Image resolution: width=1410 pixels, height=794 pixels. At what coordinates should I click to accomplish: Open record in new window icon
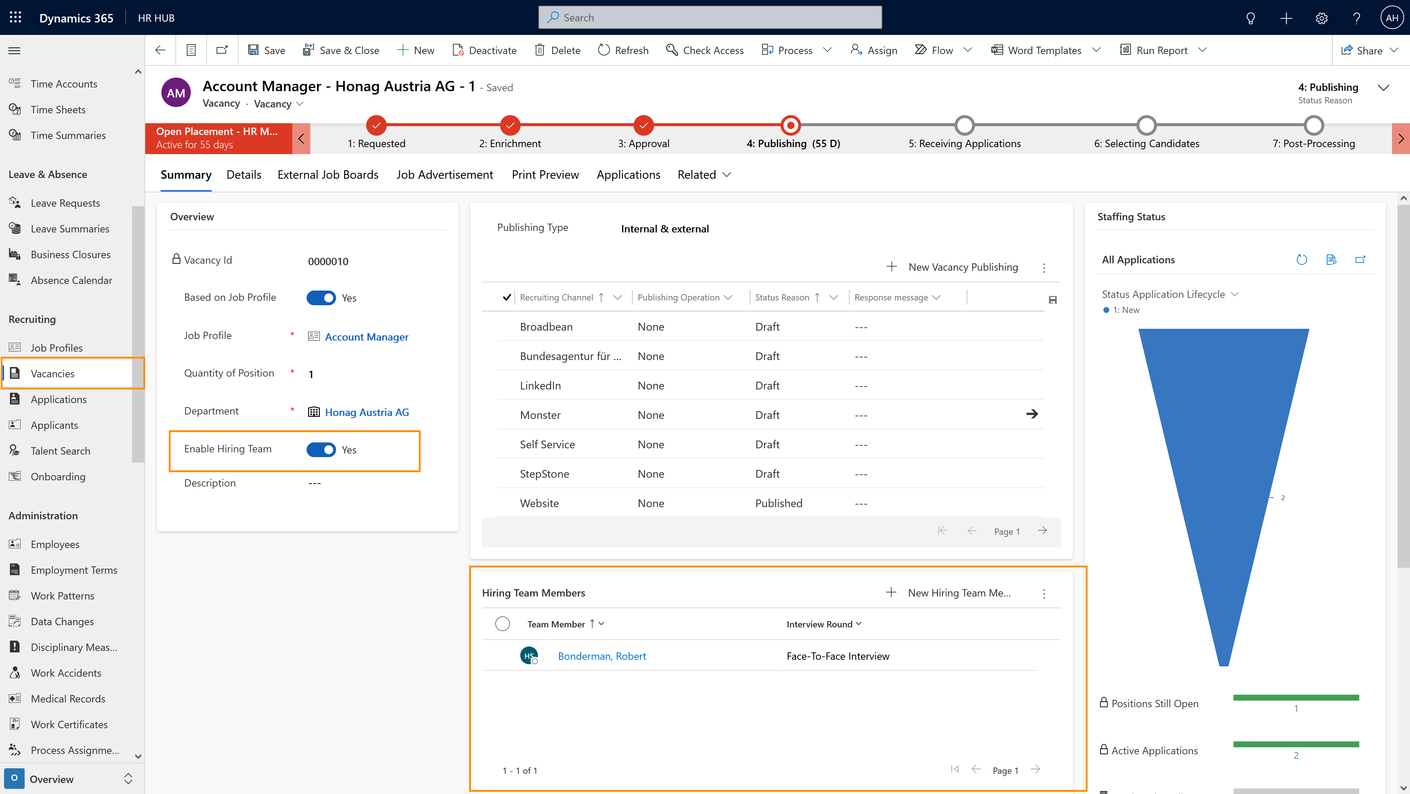click(222, 50)
